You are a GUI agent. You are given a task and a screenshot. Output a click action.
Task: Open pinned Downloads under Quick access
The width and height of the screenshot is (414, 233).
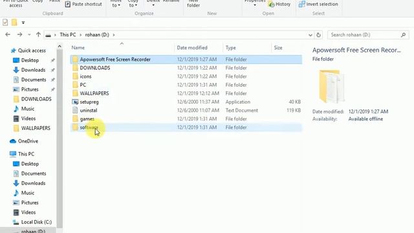[x=33, y=70]
